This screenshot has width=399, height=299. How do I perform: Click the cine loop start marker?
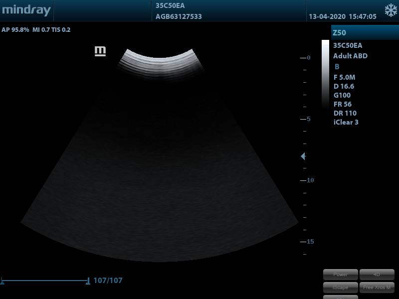point(2,281)
